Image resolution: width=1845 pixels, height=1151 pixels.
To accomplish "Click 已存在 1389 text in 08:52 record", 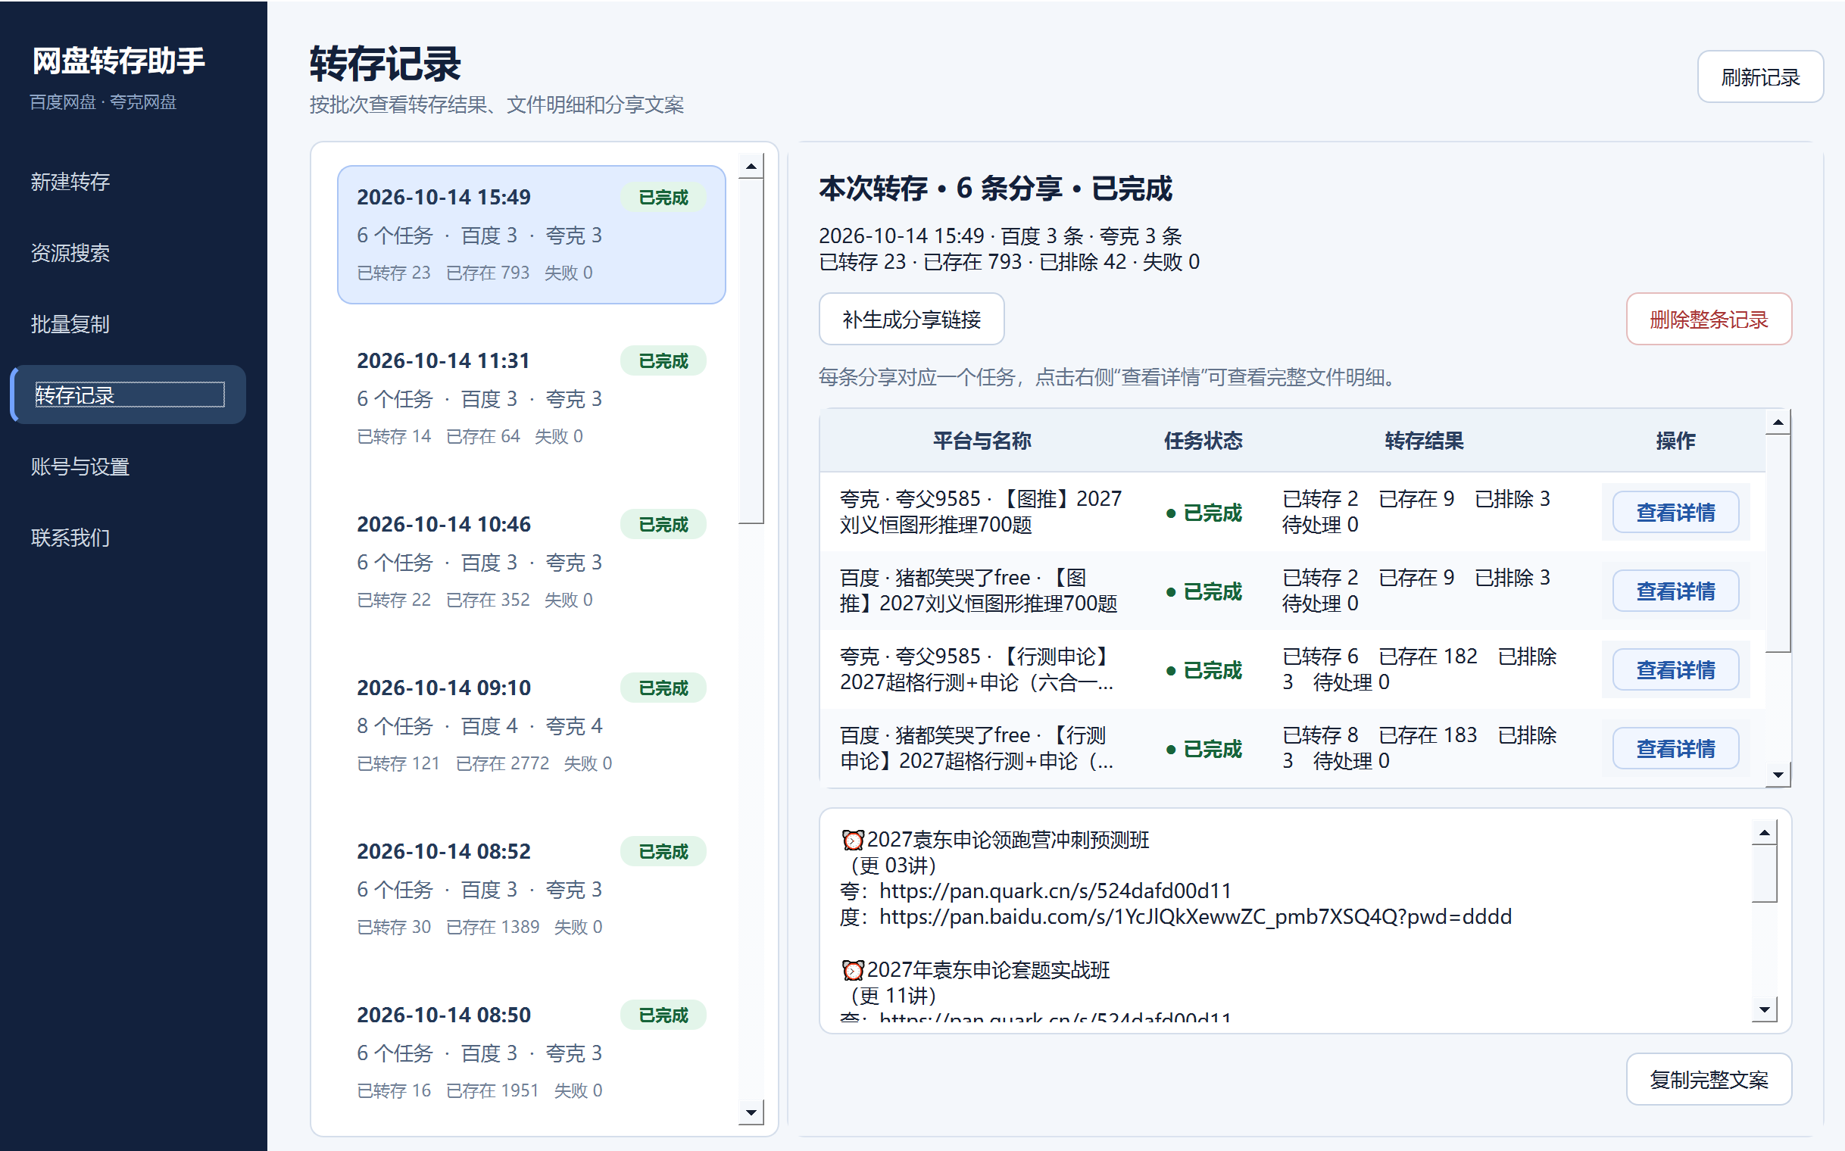I will [492, 926].
